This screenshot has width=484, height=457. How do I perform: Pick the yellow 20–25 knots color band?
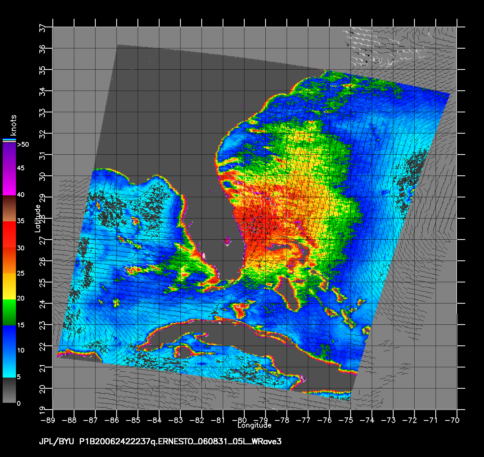pos(9,286)
